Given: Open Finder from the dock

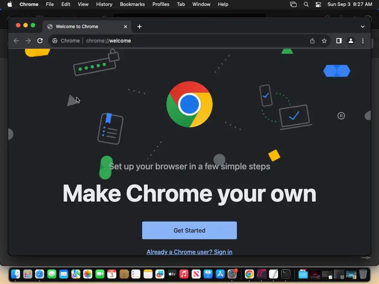Looking at the screenshot, I should point(16,274).
